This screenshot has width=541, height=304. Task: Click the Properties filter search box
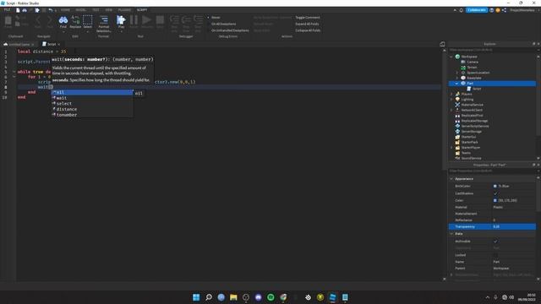pyautogui.click(x=492, y=171)
